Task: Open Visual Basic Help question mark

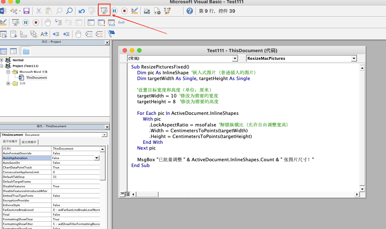Action: click(x=189, y=11)
